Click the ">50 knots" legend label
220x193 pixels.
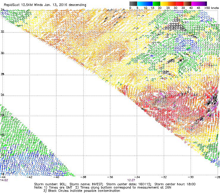pos(211,8)
